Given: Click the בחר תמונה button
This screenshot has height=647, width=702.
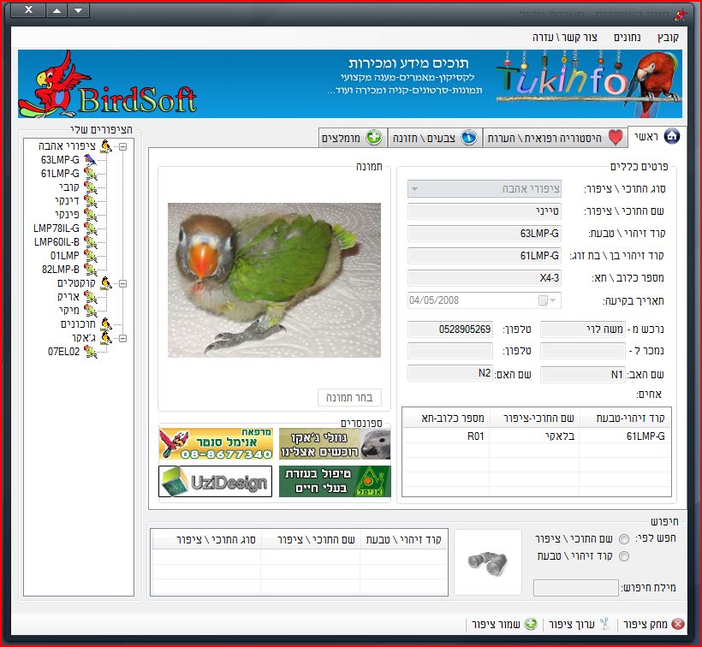Looking at the screenshot, I should (x=349, y=398).
